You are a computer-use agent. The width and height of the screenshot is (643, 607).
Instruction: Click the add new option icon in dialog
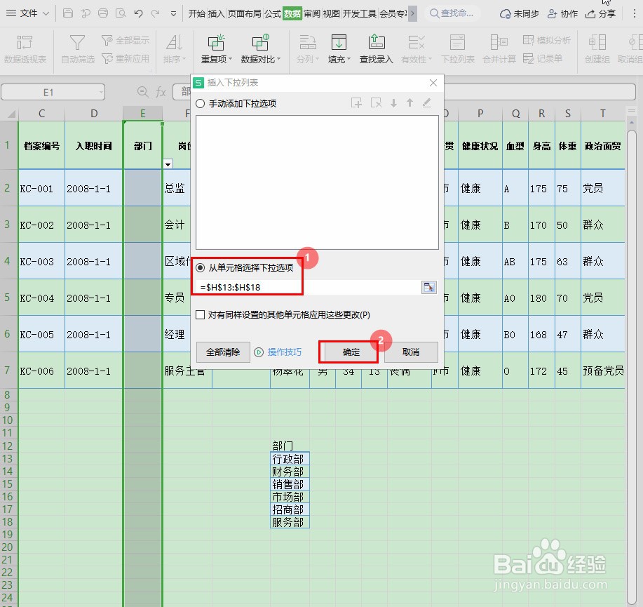[356, 103]
